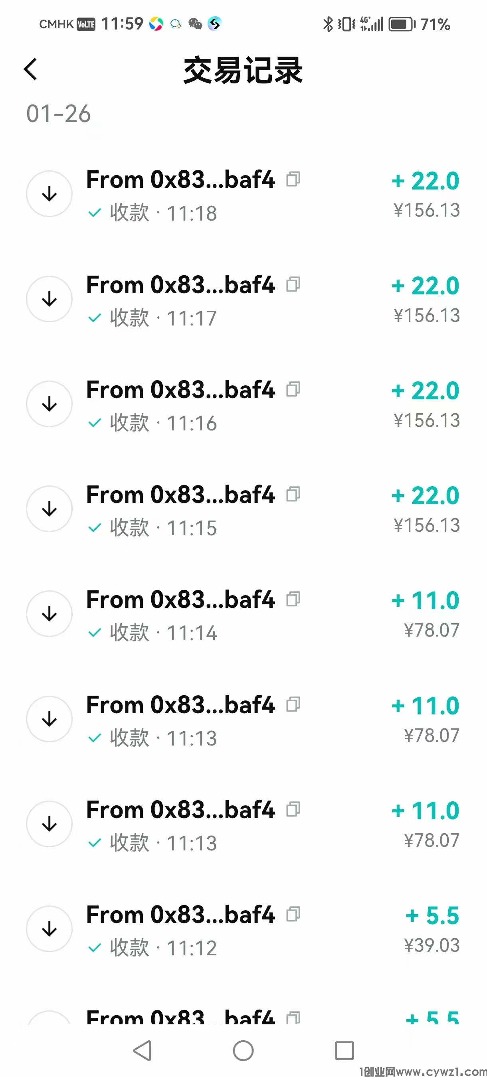The height and width of the screenshot is (1077, 487).
Task: Tap the back arrow in the header
Action: click(x=31, y=69)
